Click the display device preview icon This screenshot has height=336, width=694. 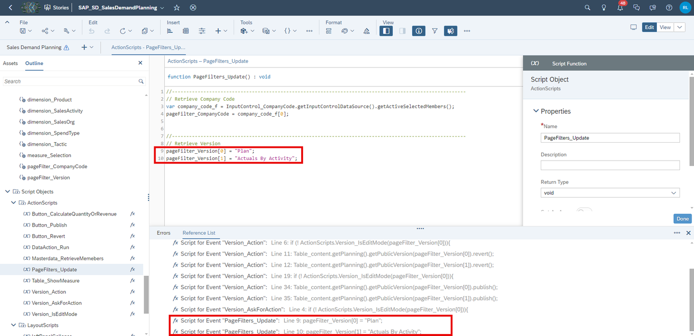coord(634,27)
